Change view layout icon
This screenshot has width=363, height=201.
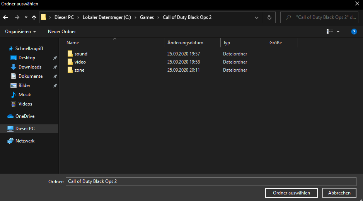pos(330,32)
